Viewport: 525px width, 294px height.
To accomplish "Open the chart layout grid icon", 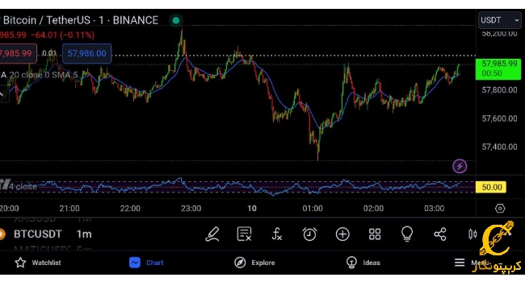I will [x=375, y=234].
